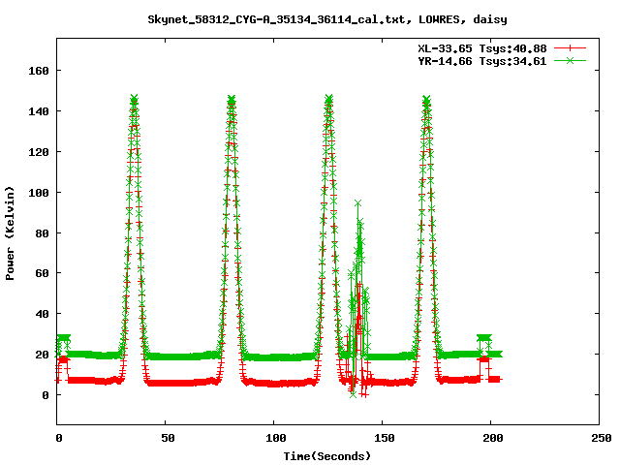The height and width of the screenshot is (465, 620).
Task: Click y-axis tick label 140
Action: pos(39,111)
